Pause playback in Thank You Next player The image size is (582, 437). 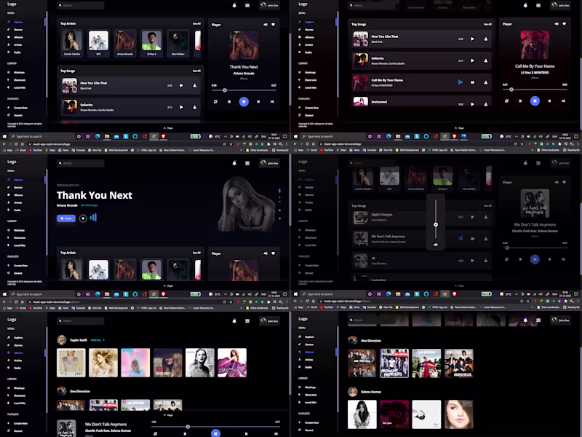(x=244, y=101)
